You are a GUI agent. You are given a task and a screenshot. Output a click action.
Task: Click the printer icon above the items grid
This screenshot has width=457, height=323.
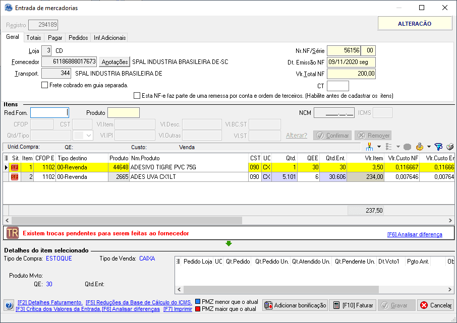pos(450,147)
